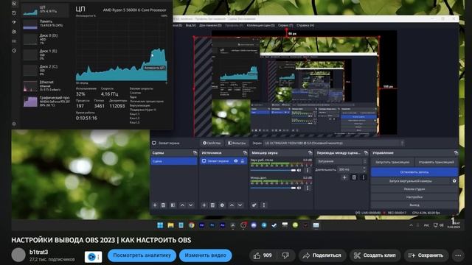The height and width of the screenshot is (265, 472).
Task: Delete transition with trash icon
Action: point(354,177)
